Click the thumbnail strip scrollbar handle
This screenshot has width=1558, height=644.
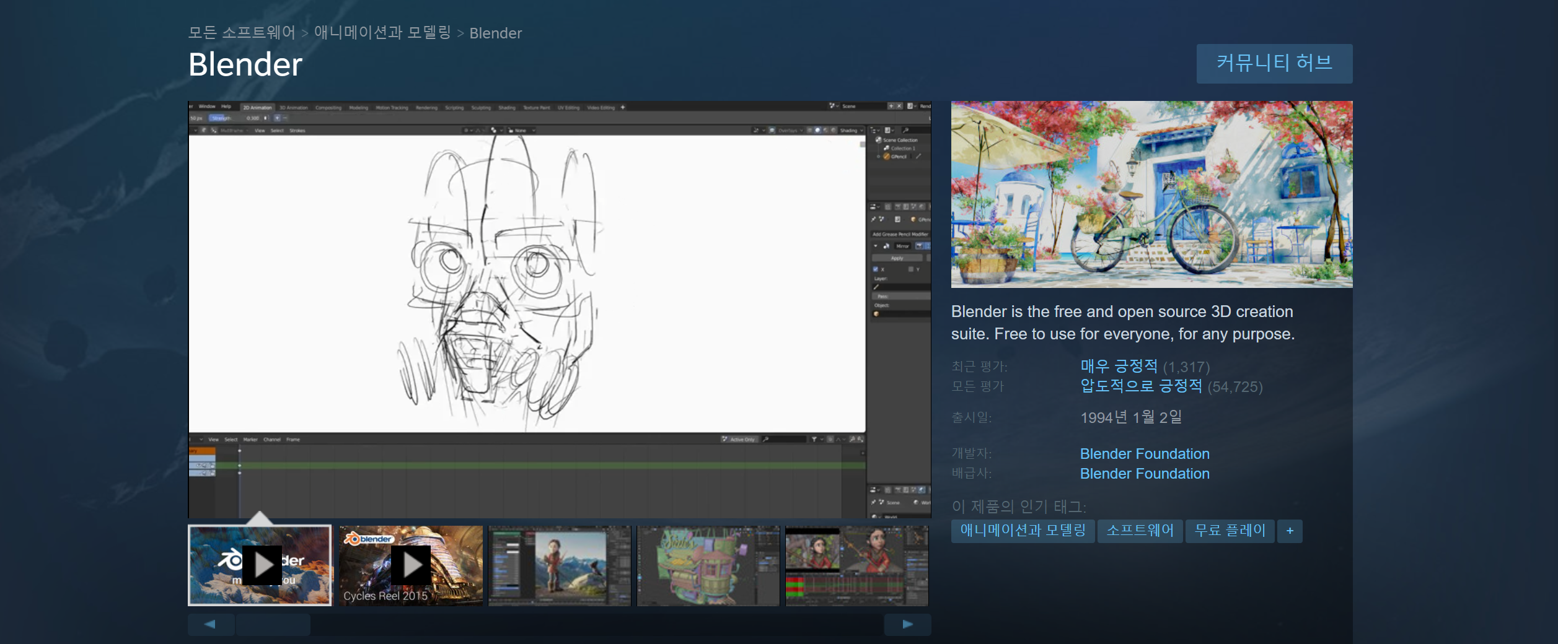click(273, 624)
